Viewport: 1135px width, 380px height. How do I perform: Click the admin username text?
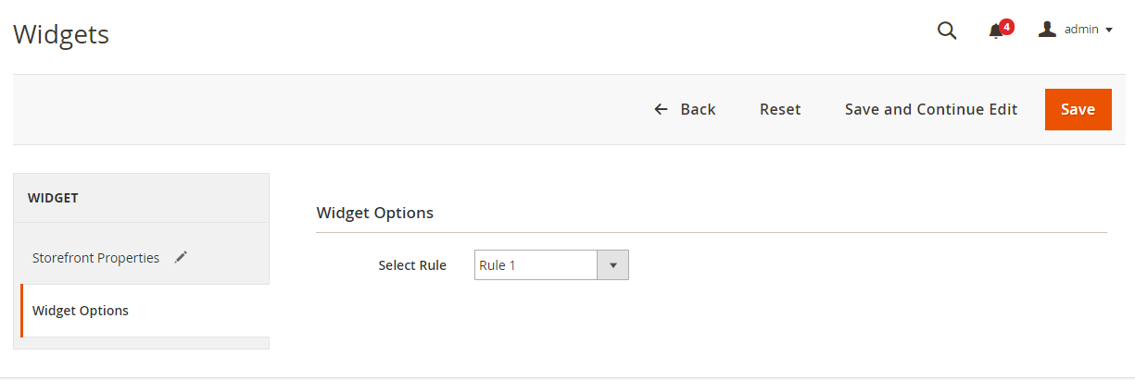coord(1080,30)
